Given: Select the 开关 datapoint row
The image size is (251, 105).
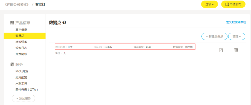Looking at the screenshot, I should tap(148, 50).
